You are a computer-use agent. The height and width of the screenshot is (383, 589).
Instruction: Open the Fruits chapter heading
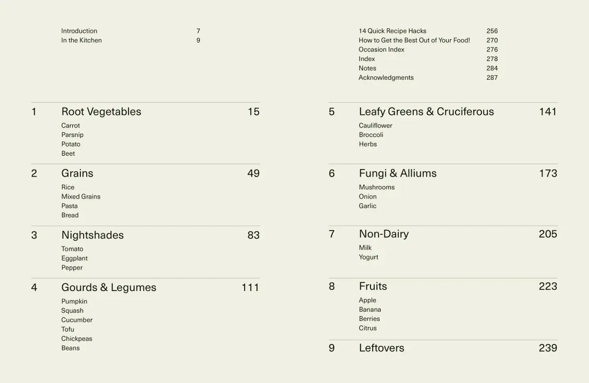(373, 286)
